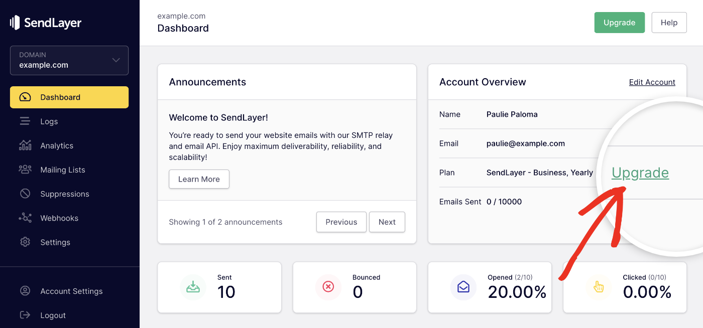
Task: Click the Account Settings person icon
Action: click(25, 290)
